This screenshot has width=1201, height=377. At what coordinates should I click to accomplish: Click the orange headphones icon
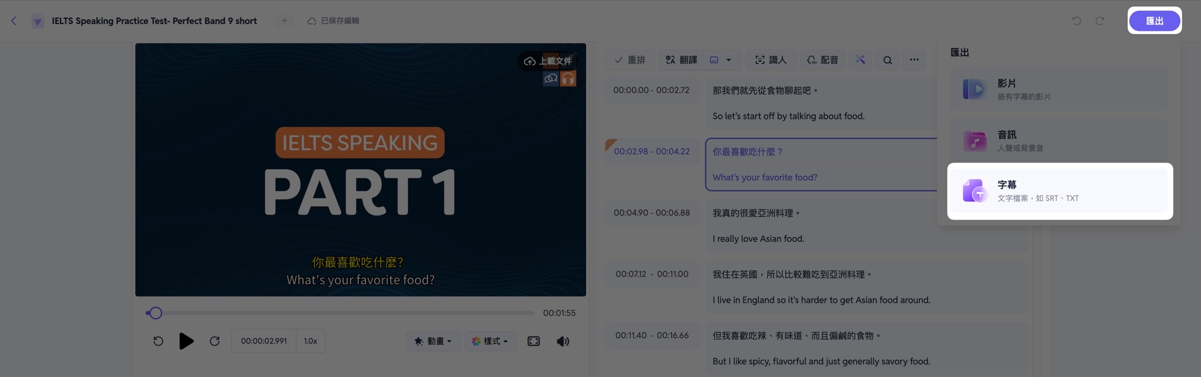point(568,79)
